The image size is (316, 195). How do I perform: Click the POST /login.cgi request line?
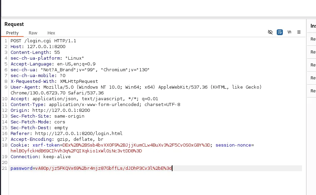[x=43, y=41]
